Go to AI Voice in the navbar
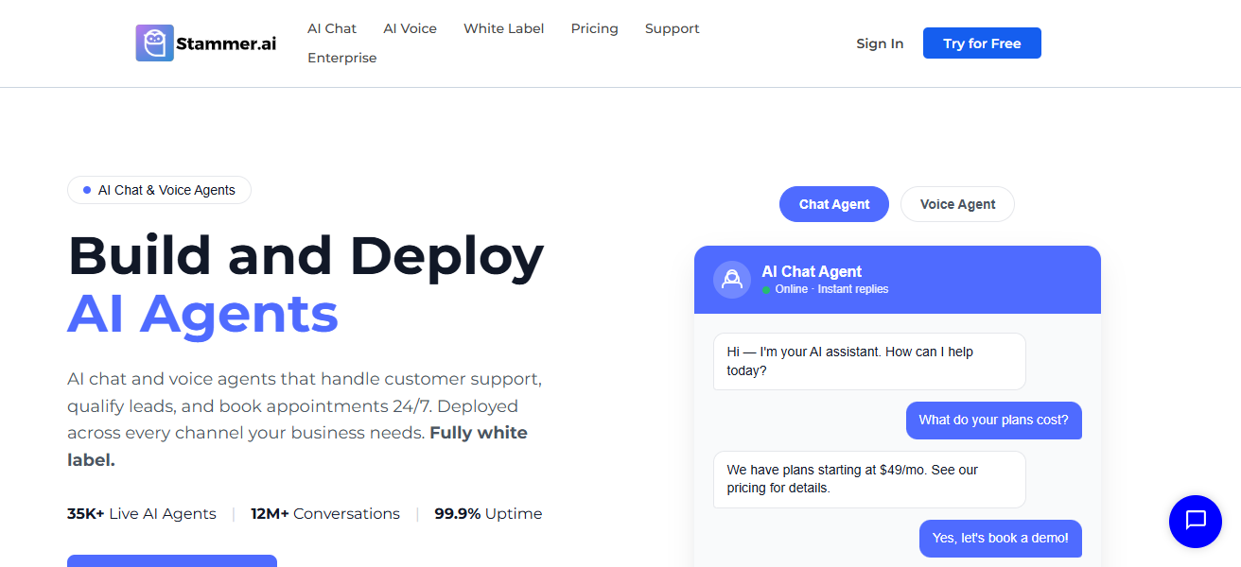 coord(410,28)
